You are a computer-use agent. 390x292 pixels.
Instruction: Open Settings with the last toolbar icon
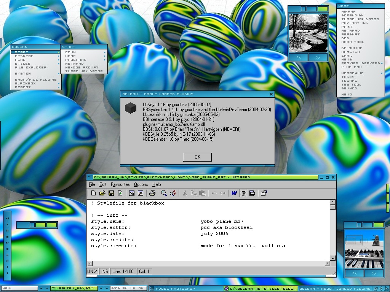click(264, 193)
